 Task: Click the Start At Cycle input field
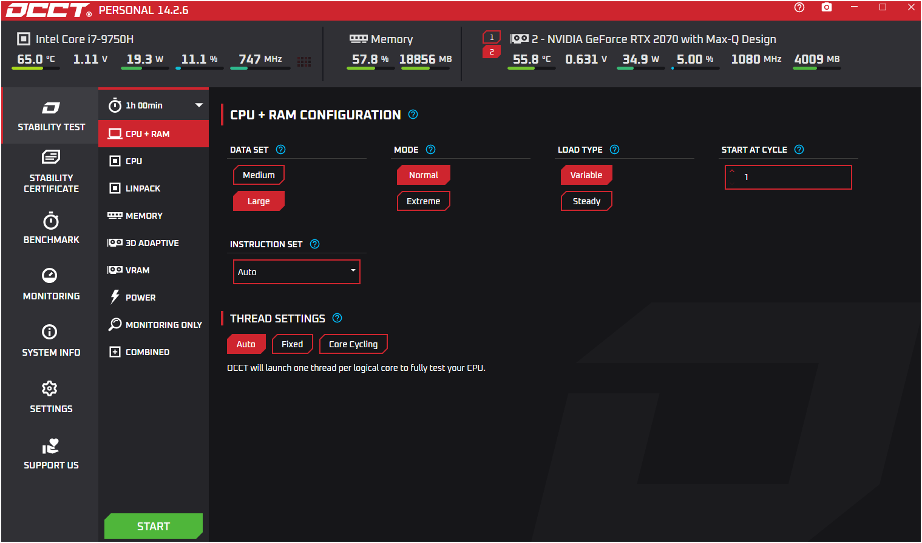(788, 177)
